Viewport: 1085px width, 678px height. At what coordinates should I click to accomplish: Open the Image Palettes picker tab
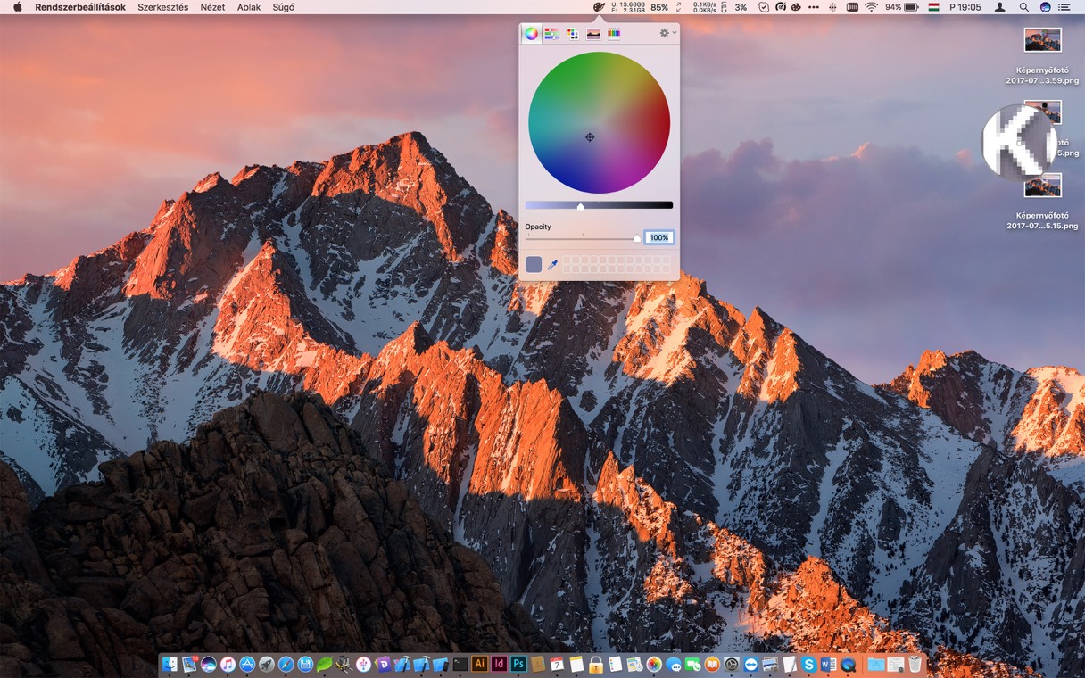tap(593, 34)
